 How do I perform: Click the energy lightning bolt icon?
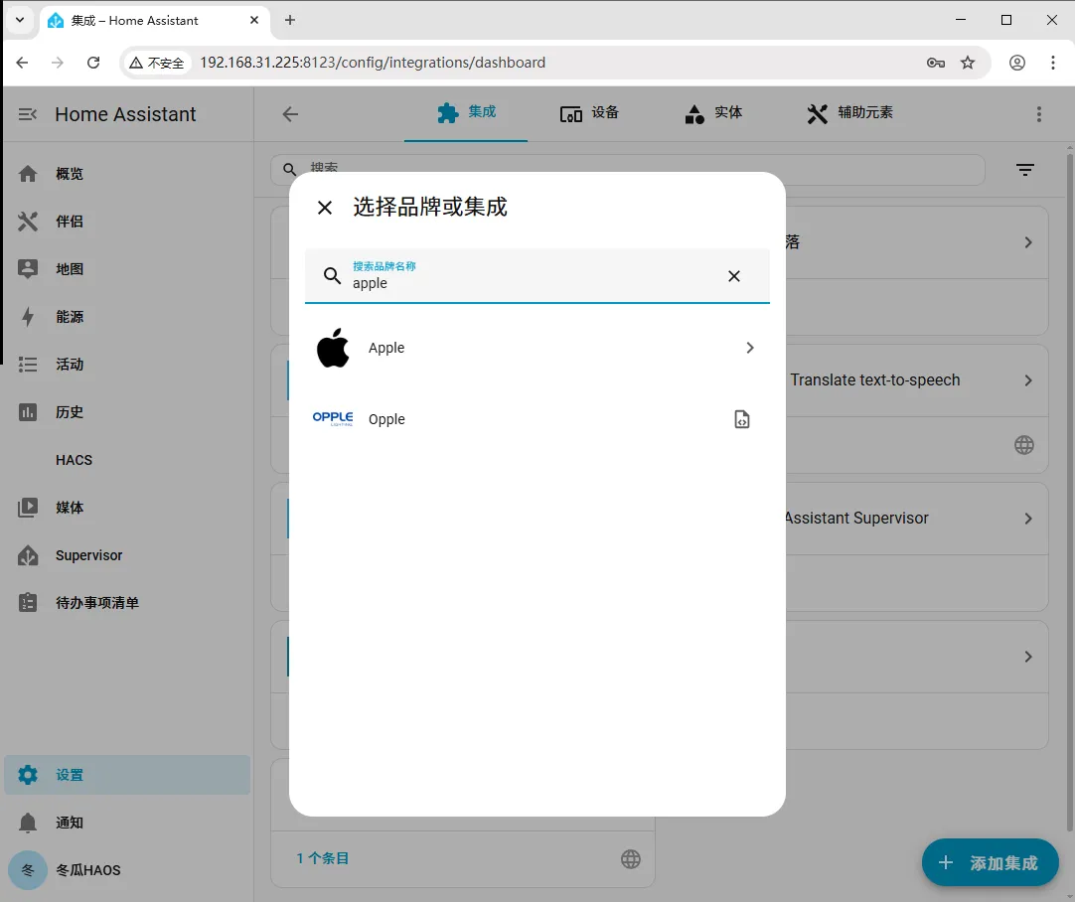point(28,317)
